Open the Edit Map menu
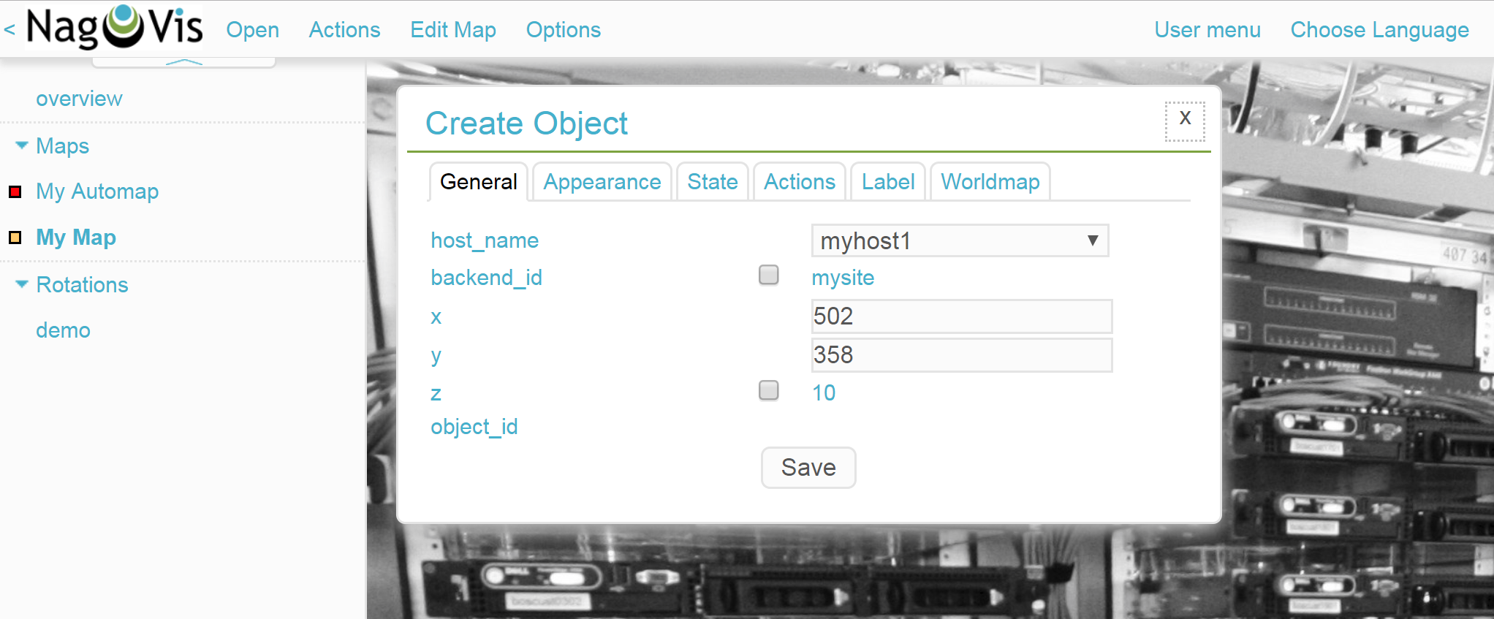Screen dimensions: 1494x619 452,29
